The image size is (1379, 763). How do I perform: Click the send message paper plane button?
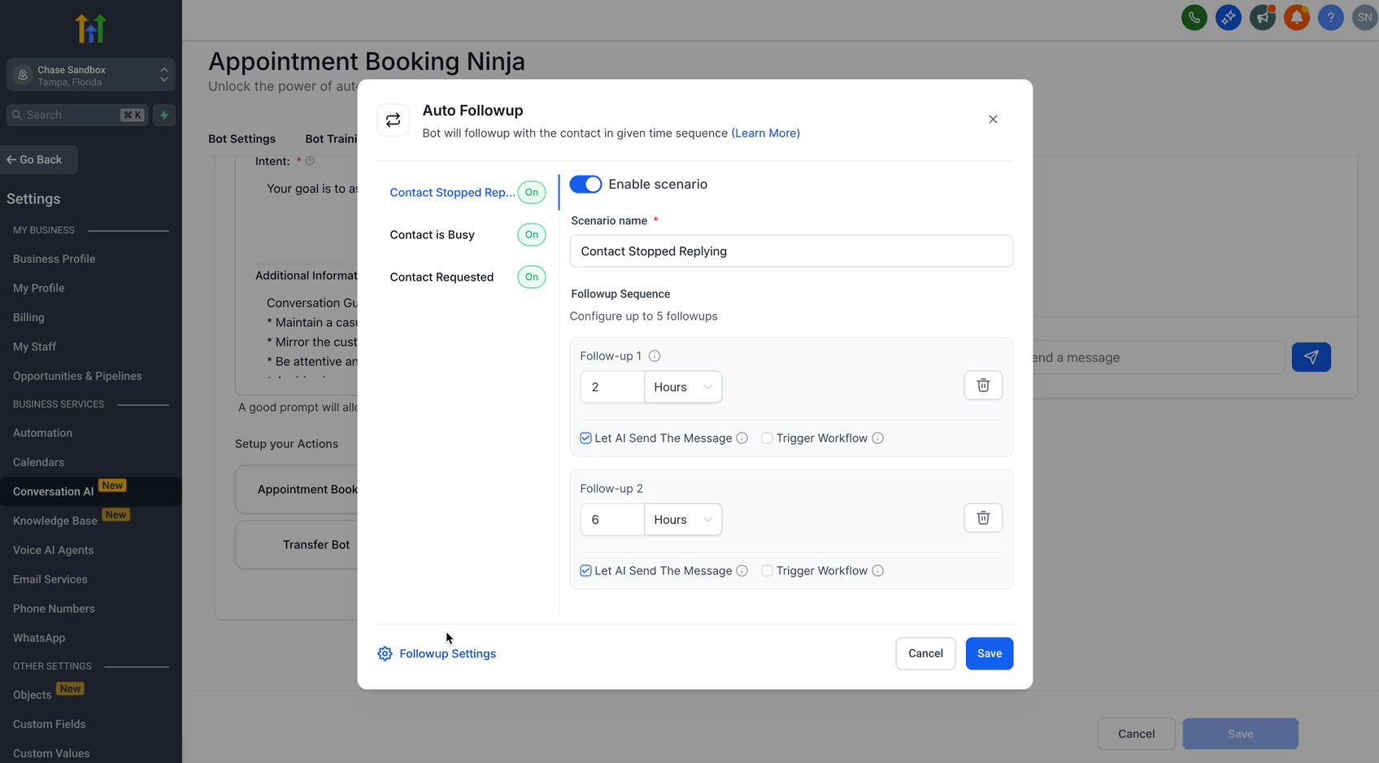[x=1312, y=357]
